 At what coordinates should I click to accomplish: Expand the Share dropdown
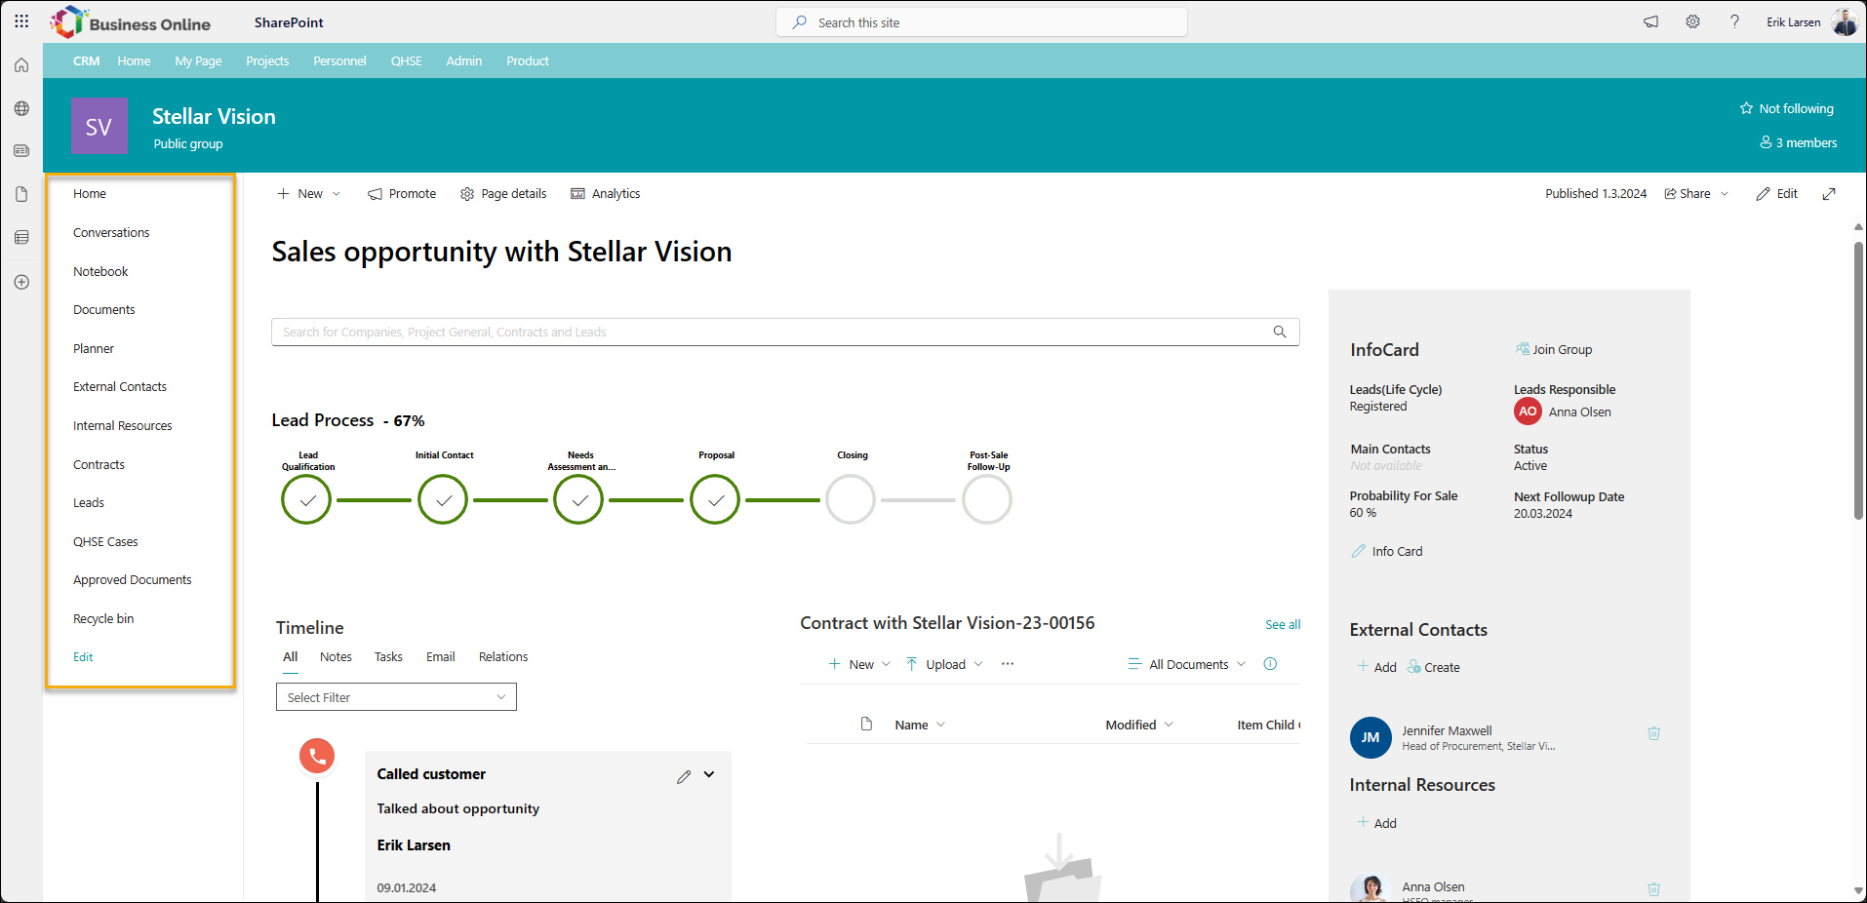(x=1725, y=194)
